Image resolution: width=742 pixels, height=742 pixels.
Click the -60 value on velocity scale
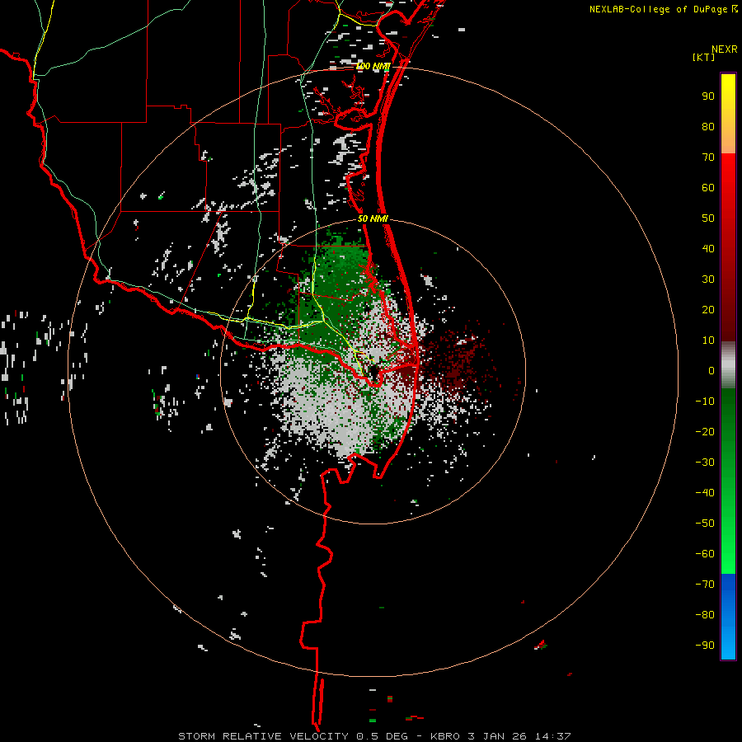[x=705, y=554]
